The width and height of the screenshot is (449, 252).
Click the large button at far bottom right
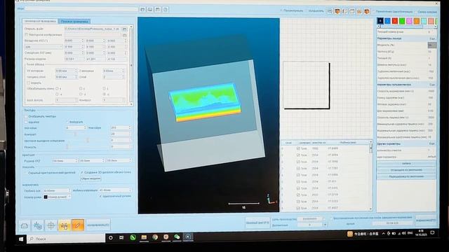pos(426,220)
